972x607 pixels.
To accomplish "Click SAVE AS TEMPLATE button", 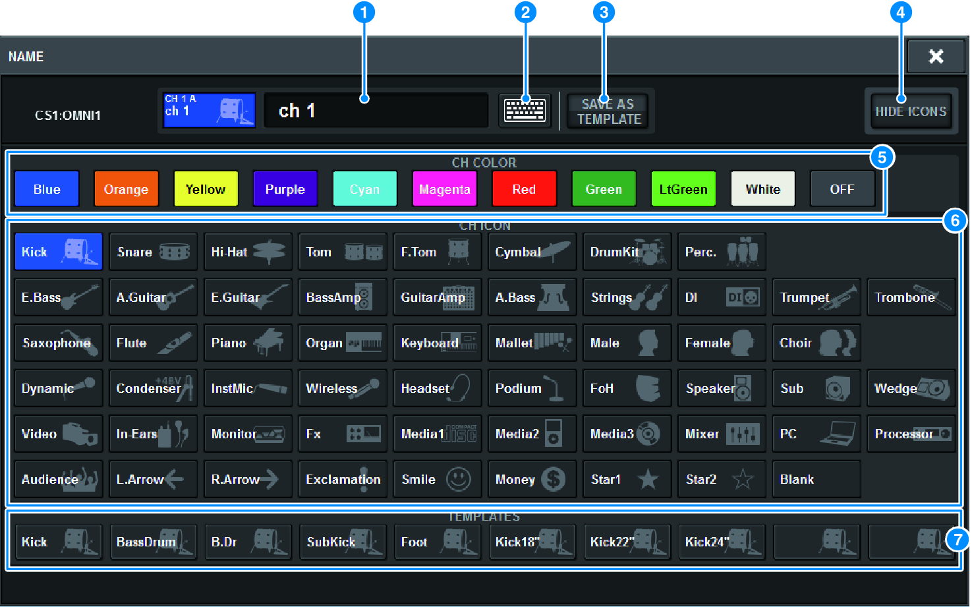I will click(x=608, y=111).
